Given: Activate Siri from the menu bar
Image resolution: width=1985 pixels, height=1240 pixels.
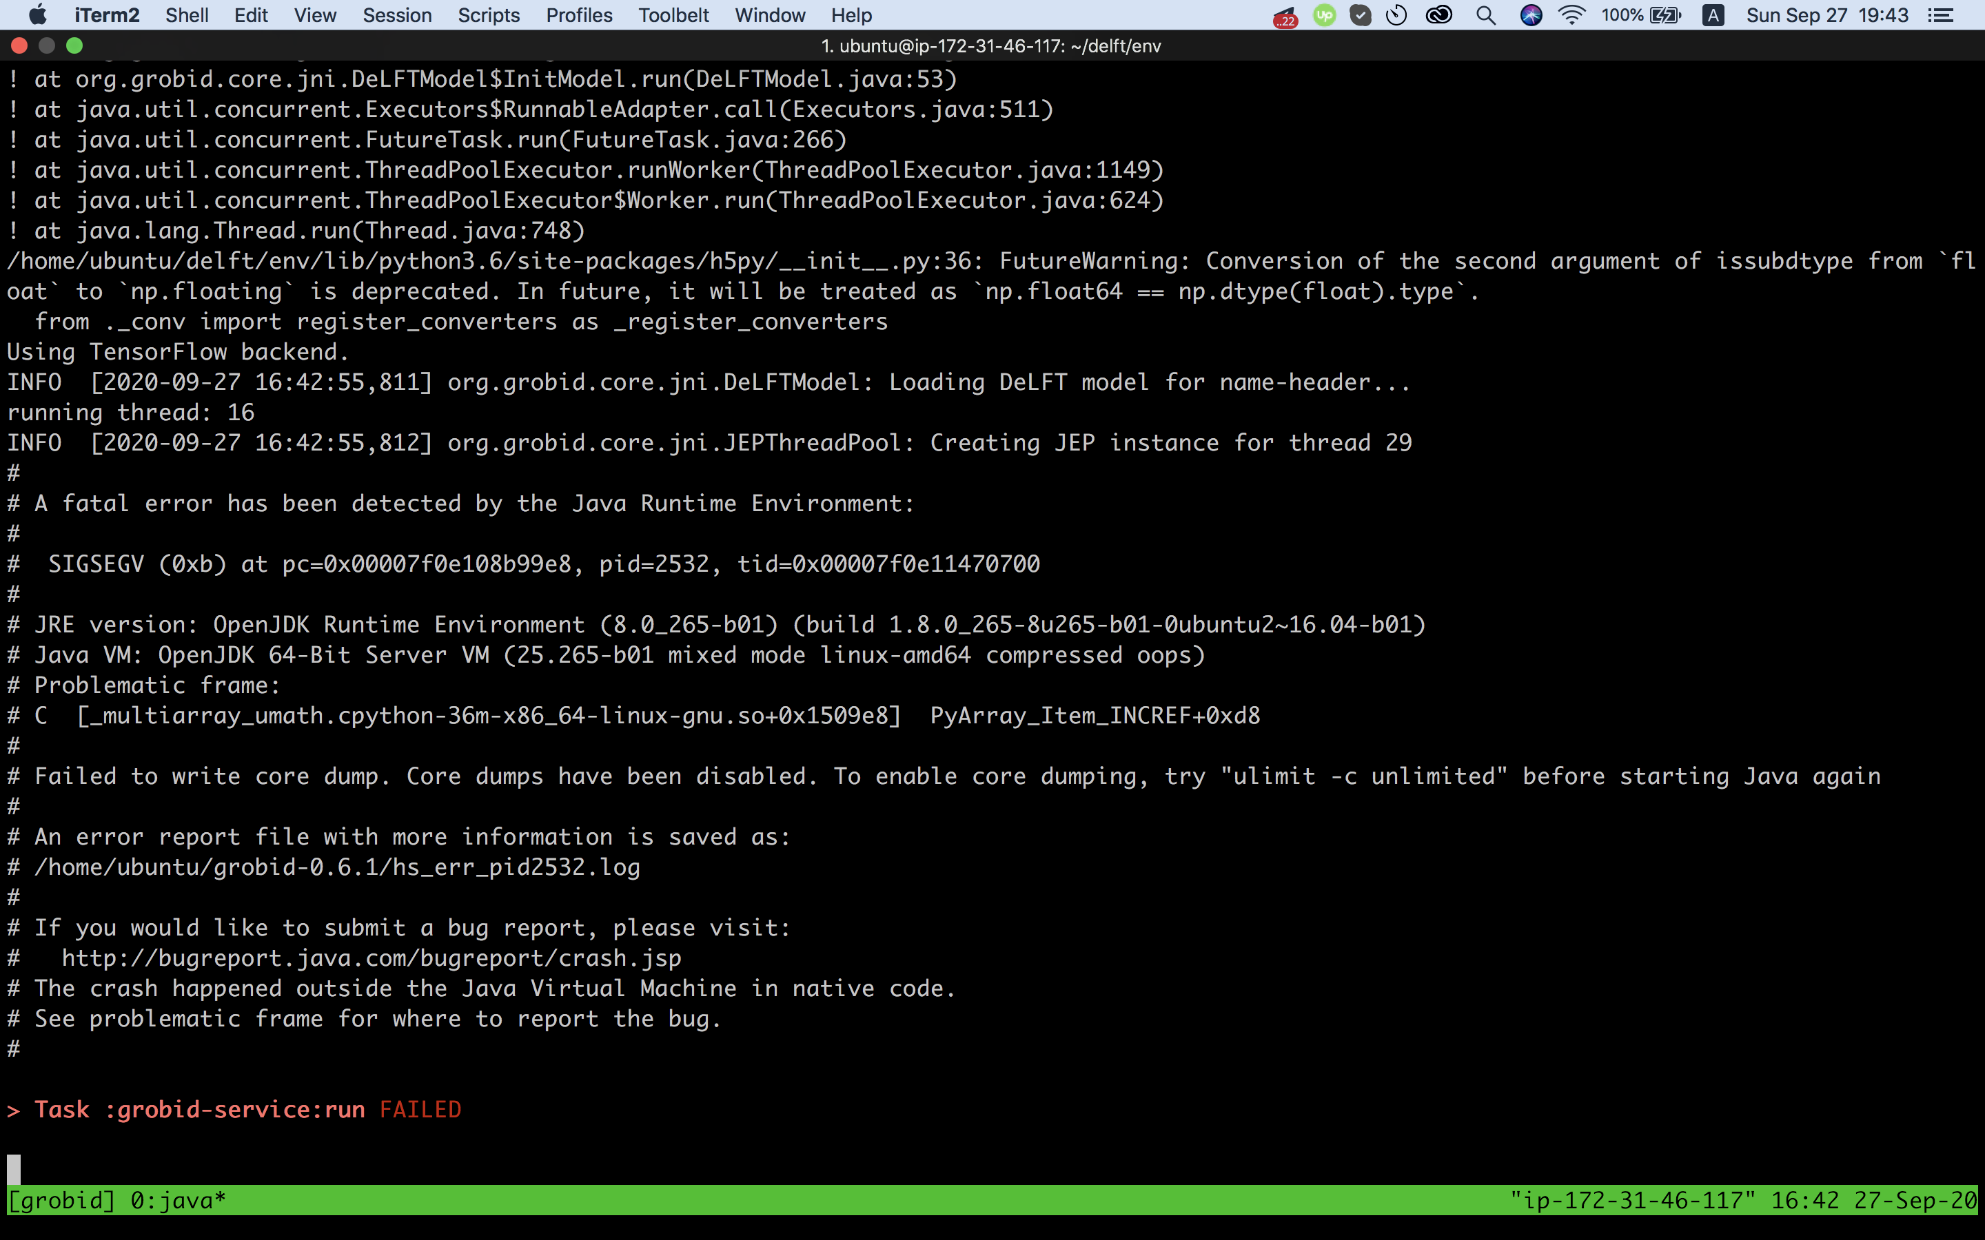Looking at the screenshot, I should (1531, 14).
